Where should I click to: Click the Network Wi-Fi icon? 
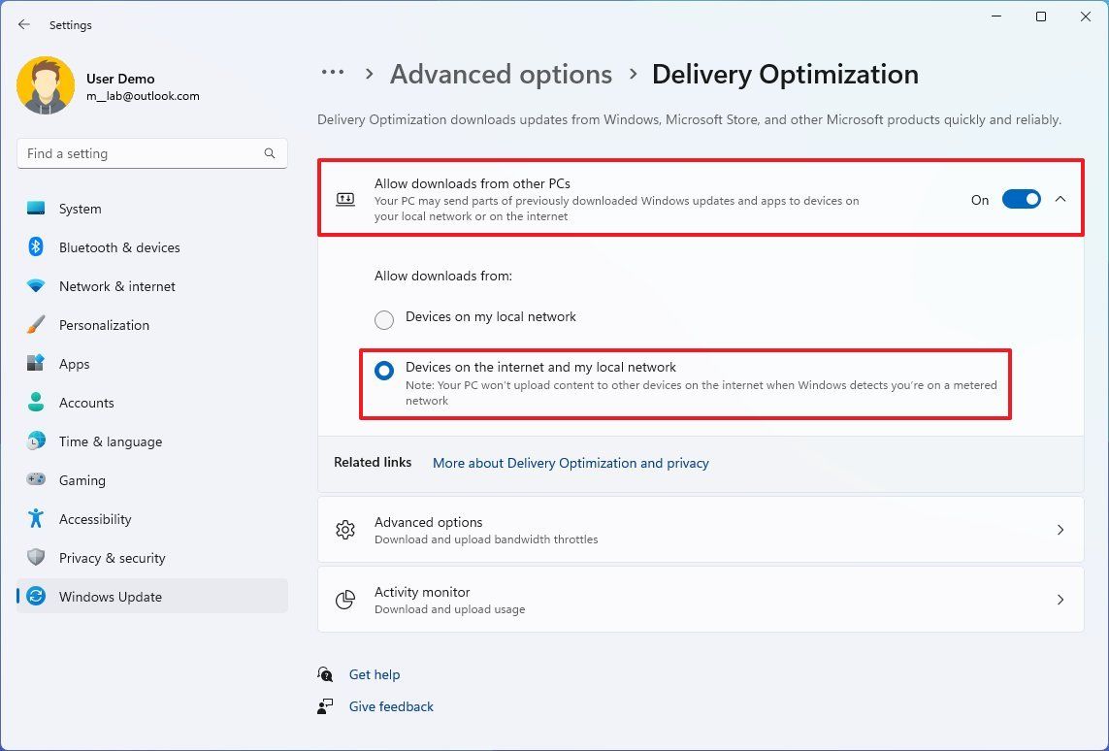35,285
